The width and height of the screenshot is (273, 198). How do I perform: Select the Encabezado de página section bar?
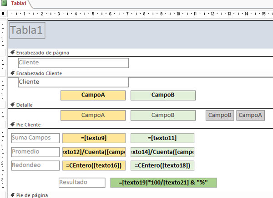pos(140,53)
